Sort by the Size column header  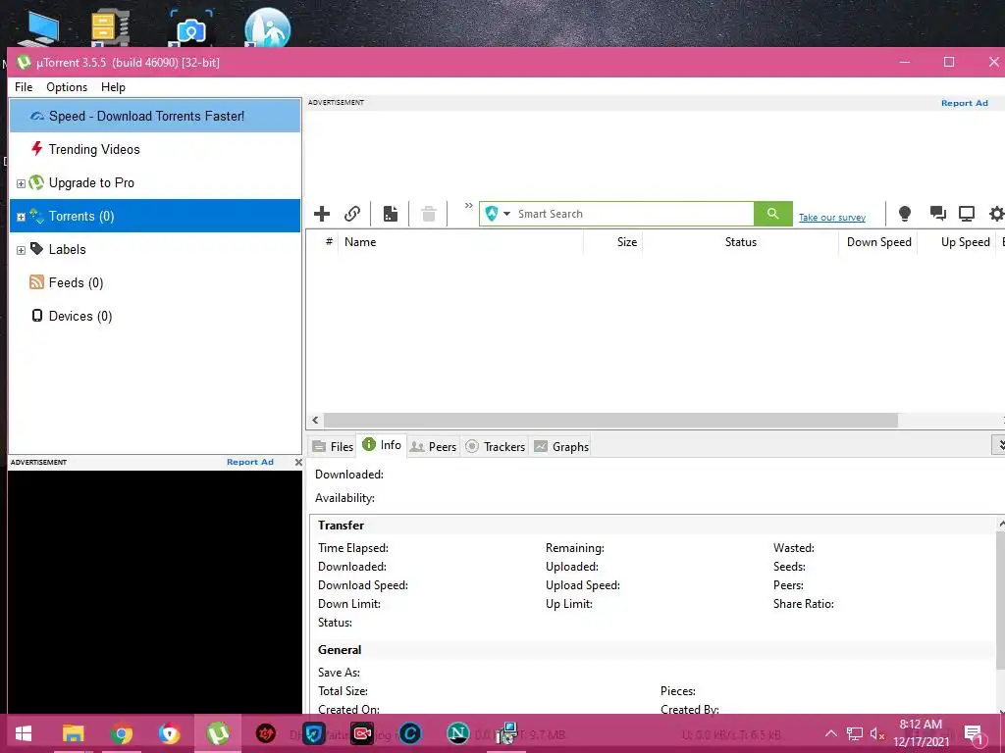(613, 242)
